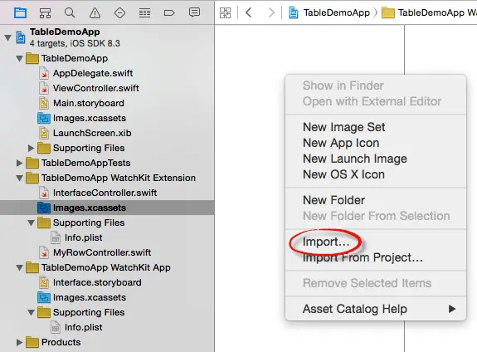Open the Find navigator magnifier icon
This screenshot has width=477, height=352.
coord(70,12)
